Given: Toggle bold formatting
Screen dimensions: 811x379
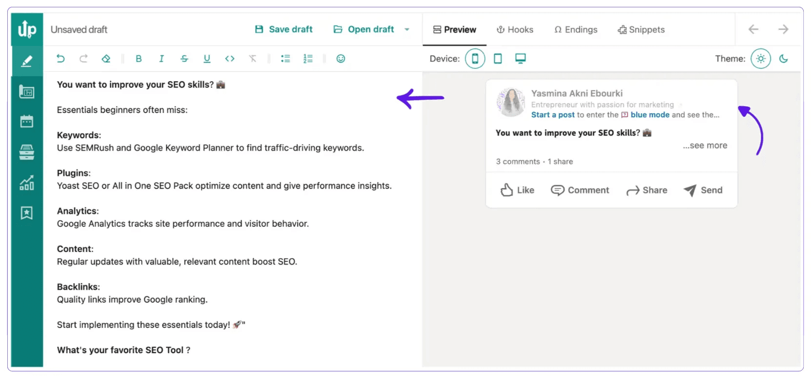Looking at the screenshot, I should click(x=139, y=59).
